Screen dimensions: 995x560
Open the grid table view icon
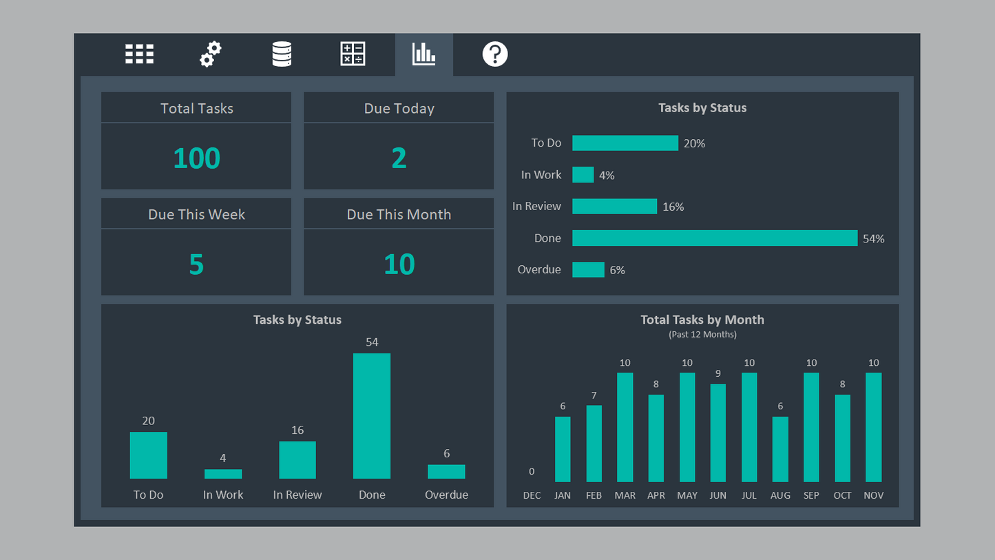click(139, 54)
